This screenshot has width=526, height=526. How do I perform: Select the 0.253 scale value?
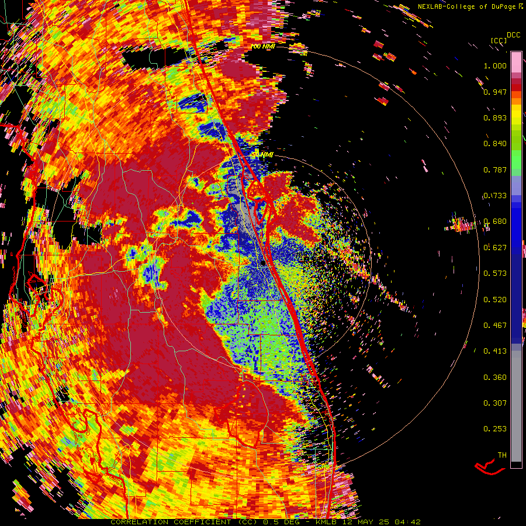point(495,429)
